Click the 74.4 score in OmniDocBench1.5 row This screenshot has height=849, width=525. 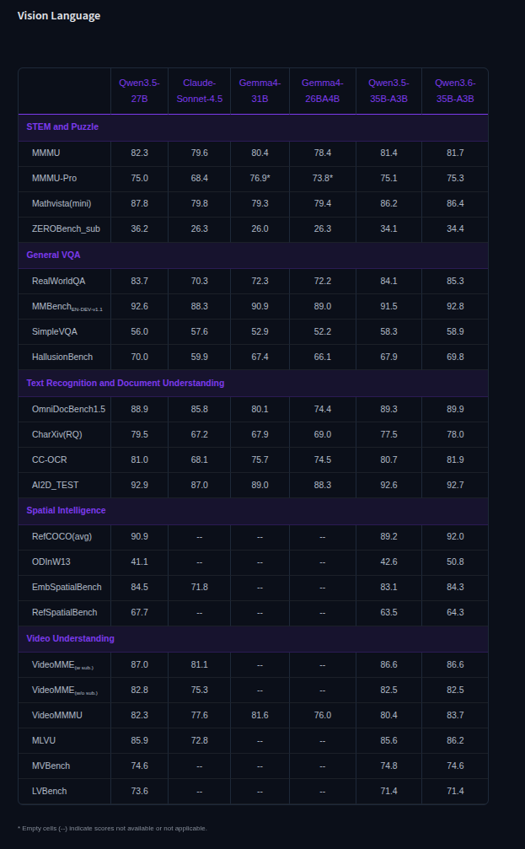pos(323,410)
